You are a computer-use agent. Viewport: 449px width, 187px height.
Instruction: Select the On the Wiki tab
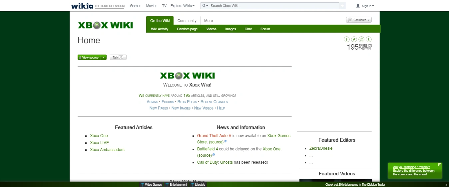click(160, 21)
